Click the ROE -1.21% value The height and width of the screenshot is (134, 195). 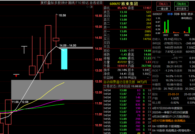pyautogui.click(x=169, y=70)
